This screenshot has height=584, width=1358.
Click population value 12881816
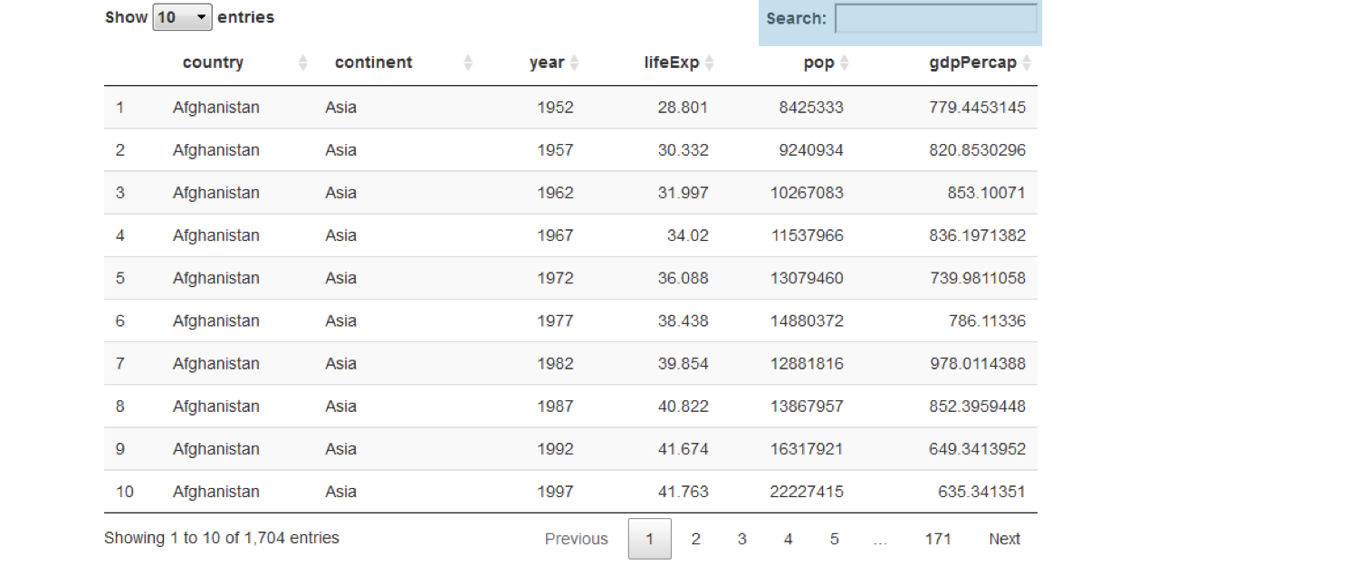click(x=807, y=363)
